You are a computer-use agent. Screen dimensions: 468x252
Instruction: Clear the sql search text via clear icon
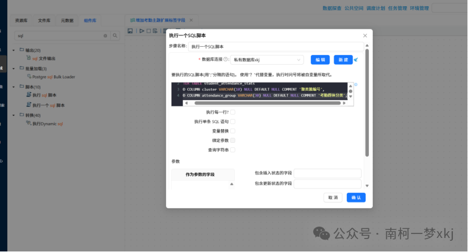105,36
